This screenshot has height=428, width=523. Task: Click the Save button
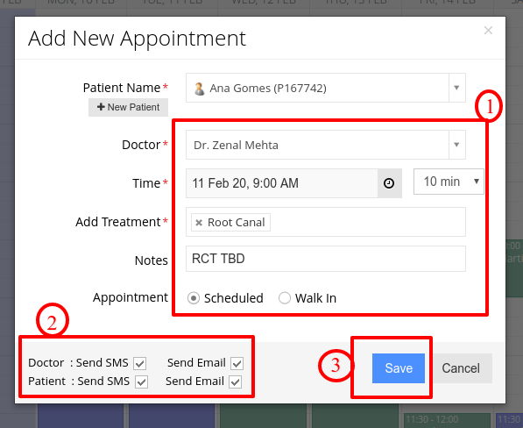pos(399,368)
